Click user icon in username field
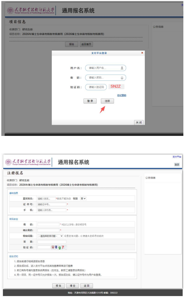Image resolution: width=185 pixels, height=301 pixels. [x=122, y=68]
